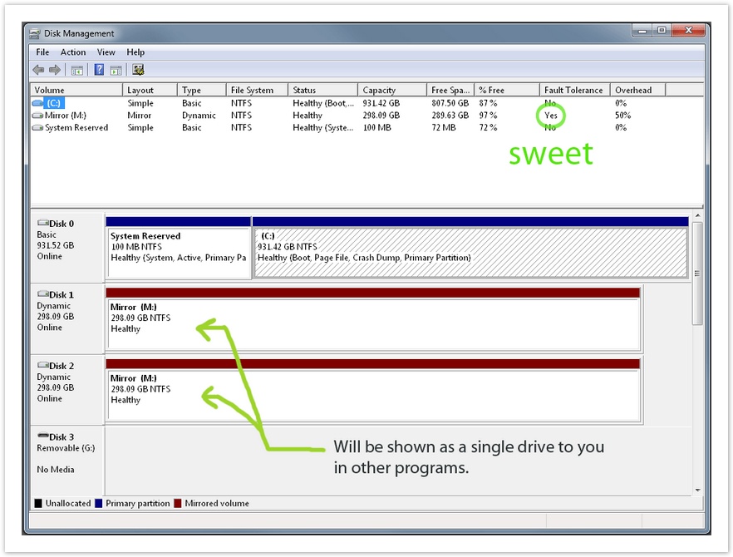Click the Back arrow toolbar icon
Viewport: 733px width, 557px height.
pos(38,70)
